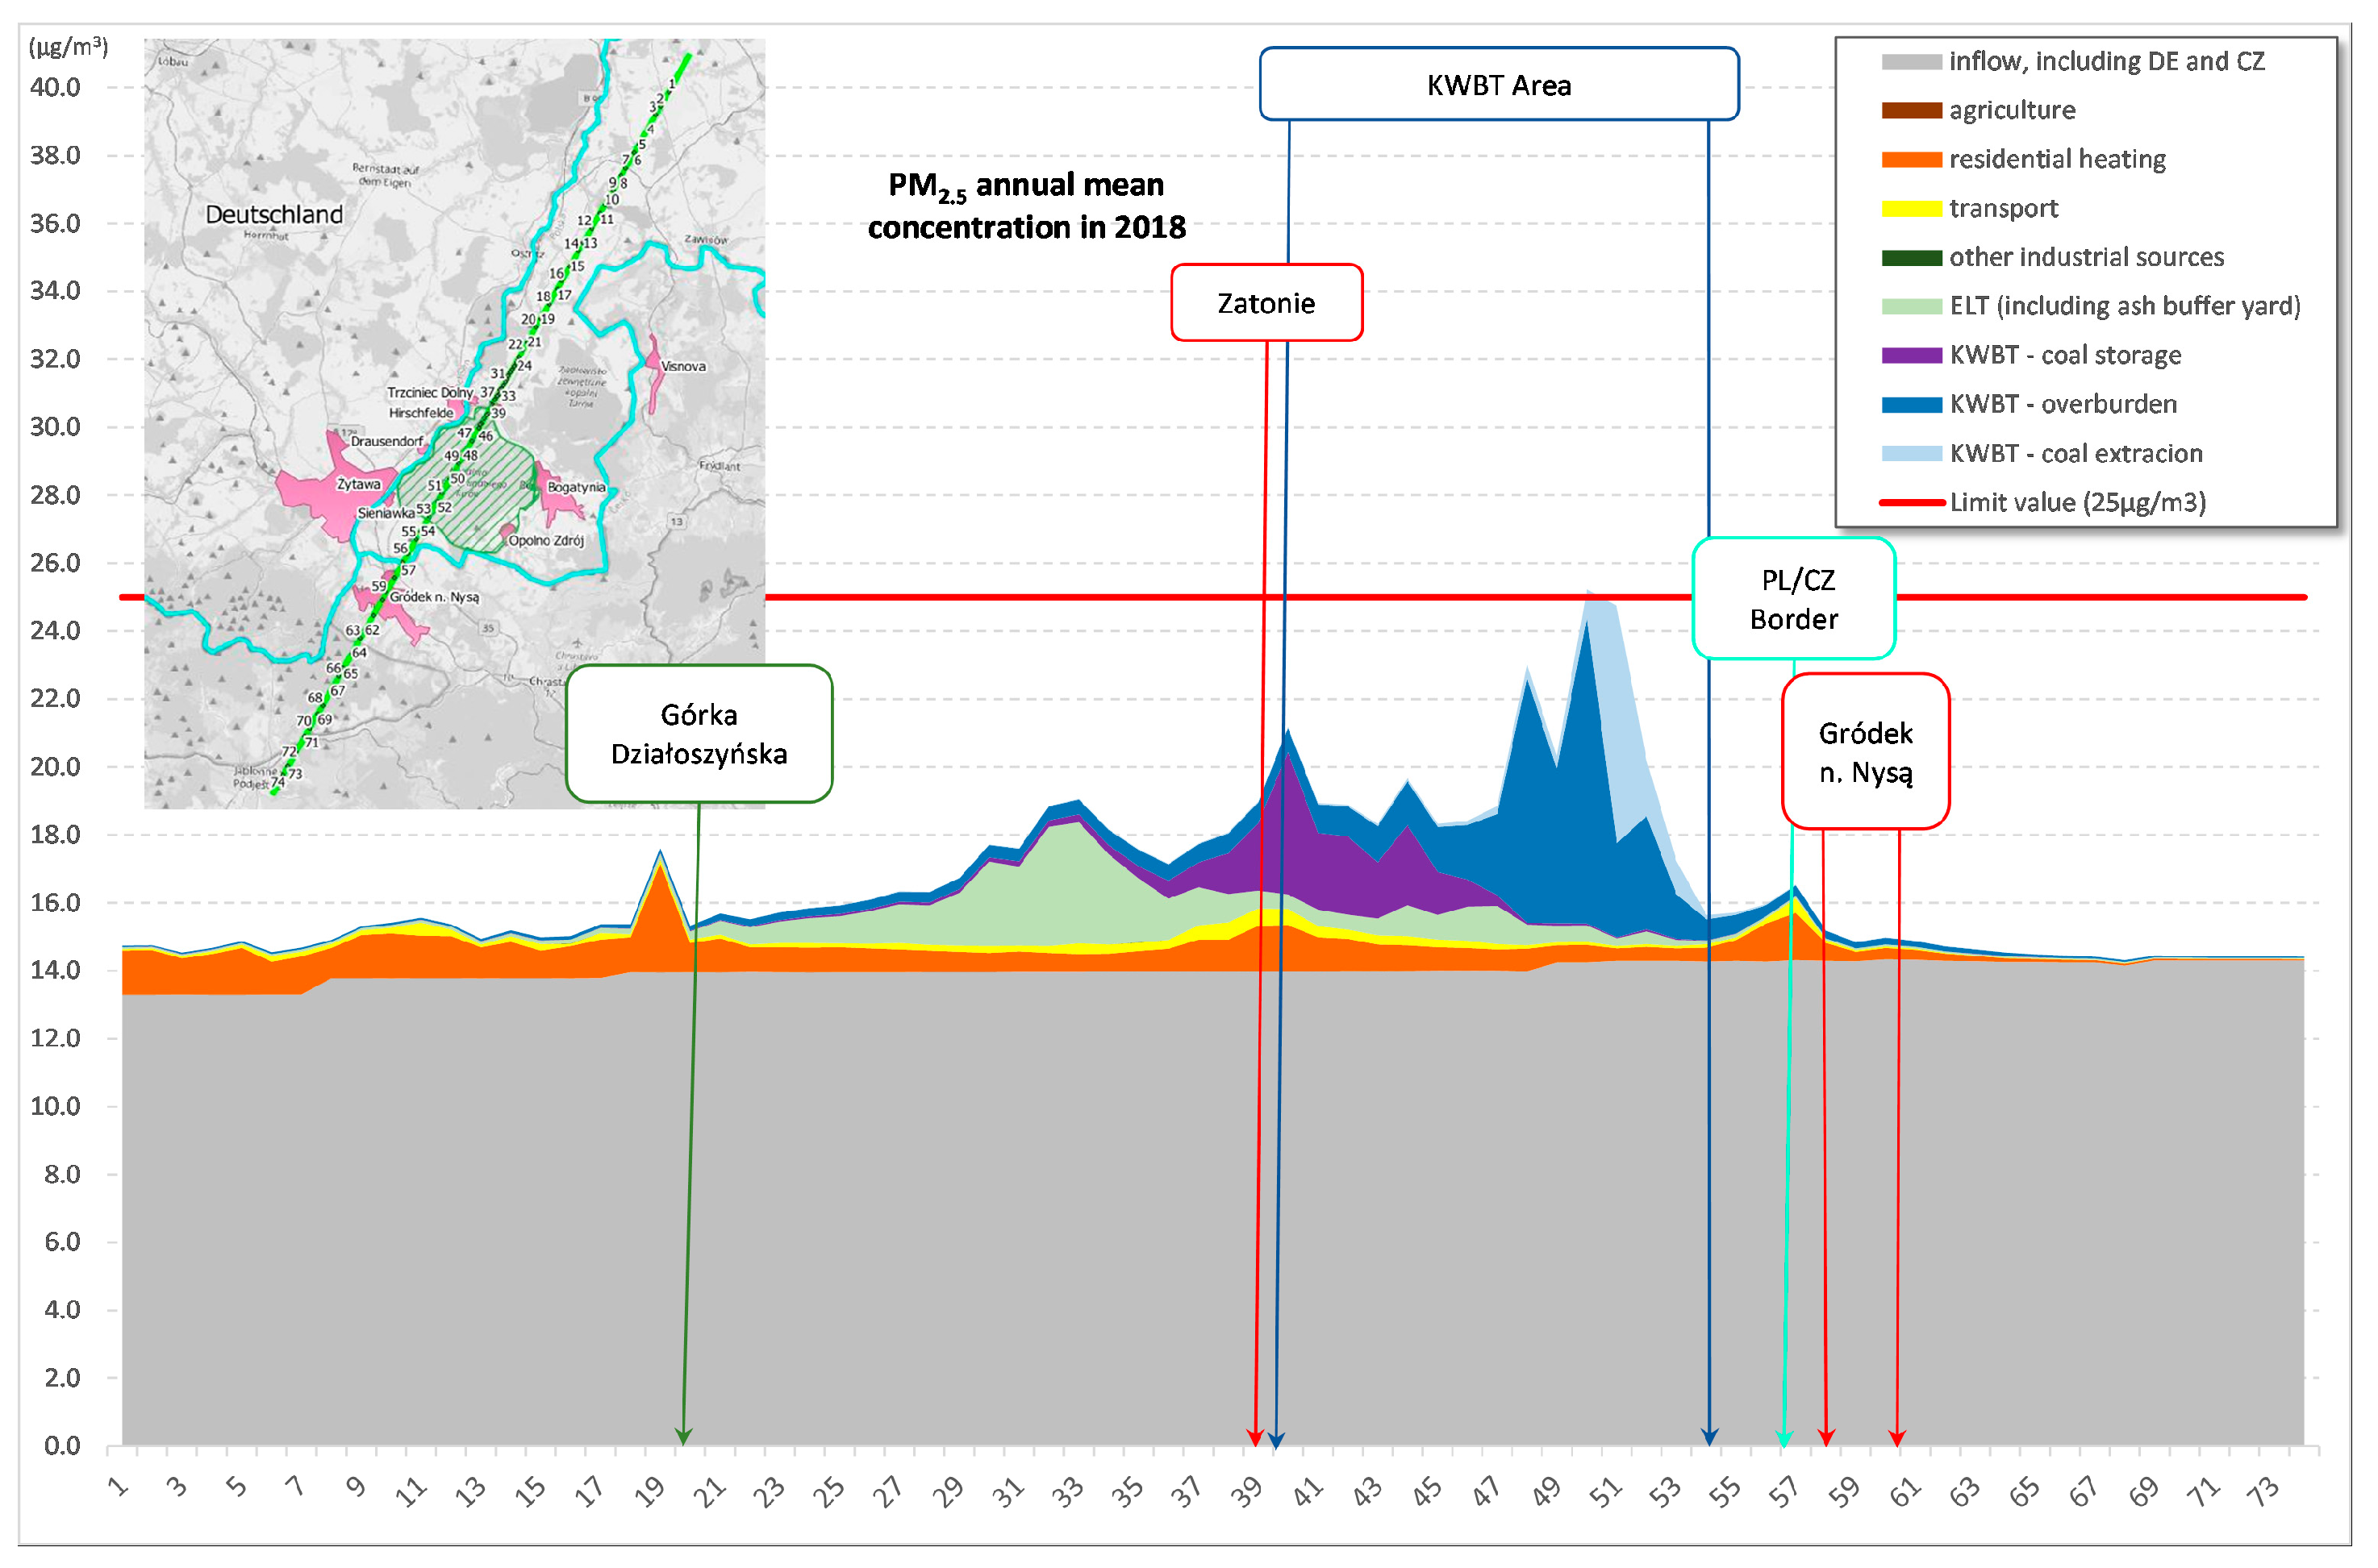The width and height of the screenshot is (2378, 1568).
Task: Click the purple KWBT coal storage swatch
Action: [x=1912, y=356]
